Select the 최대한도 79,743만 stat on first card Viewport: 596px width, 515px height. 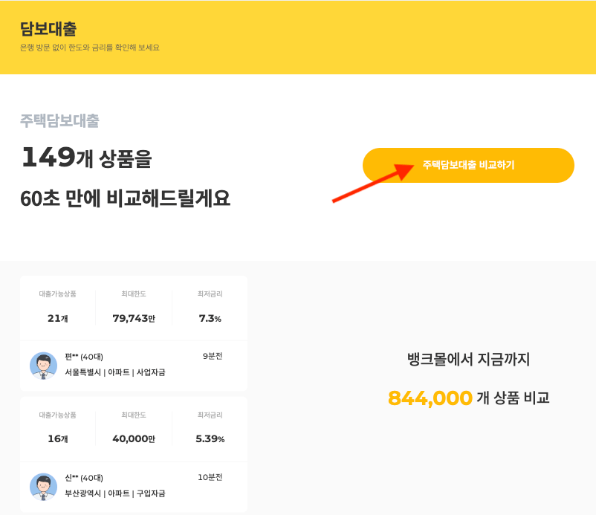tap(134, 308)
